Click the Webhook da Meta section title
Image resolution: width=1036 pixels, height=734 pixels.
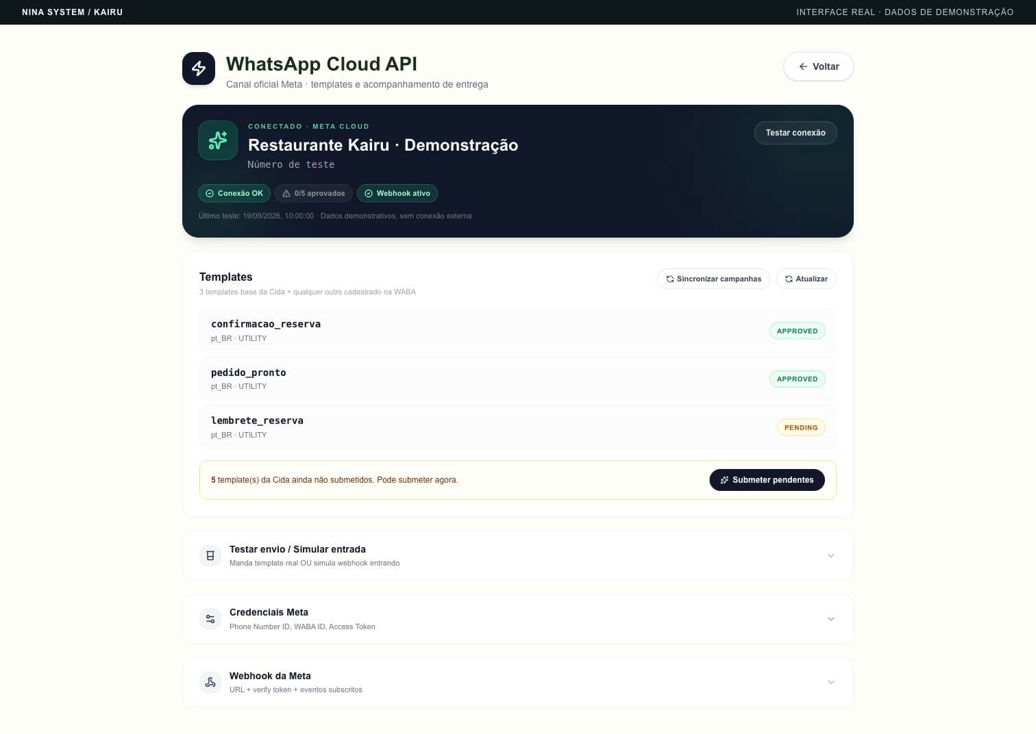click(270, 676)
